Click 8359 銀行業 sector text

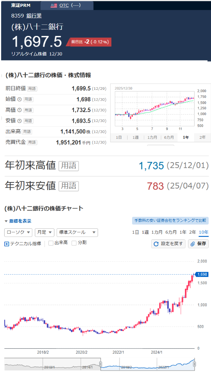(x=26, y=16)
